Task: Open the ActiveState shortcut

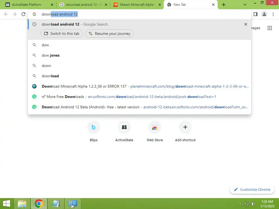Action: coord(124,132)
